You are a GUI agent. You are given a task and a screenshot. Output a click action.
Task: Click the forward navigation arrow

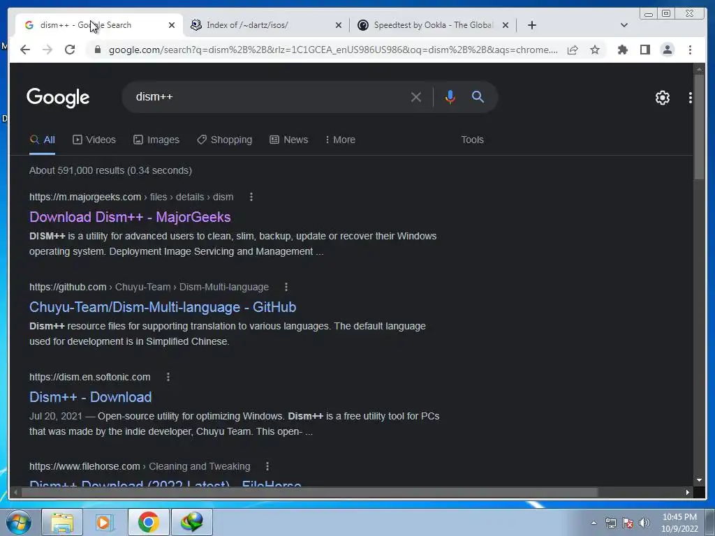point(47,50)
